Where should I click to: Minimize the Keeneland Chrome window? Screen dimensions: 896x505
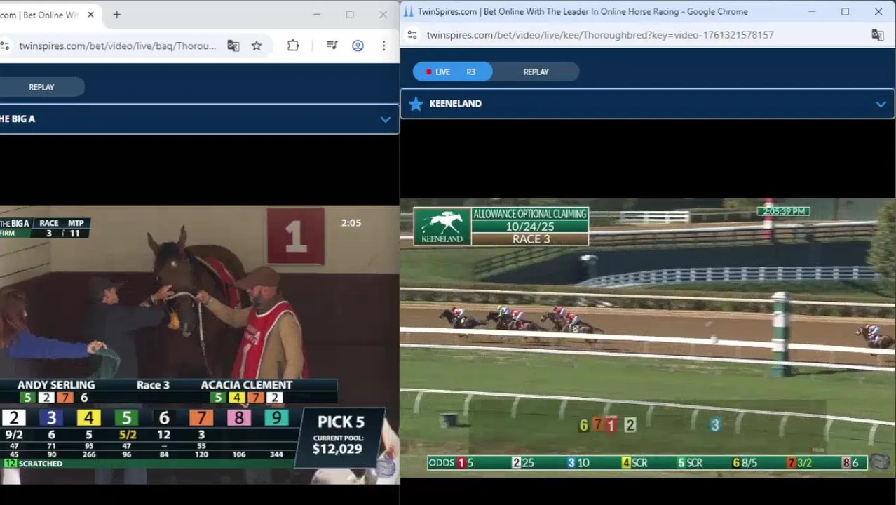click(812, 12)
